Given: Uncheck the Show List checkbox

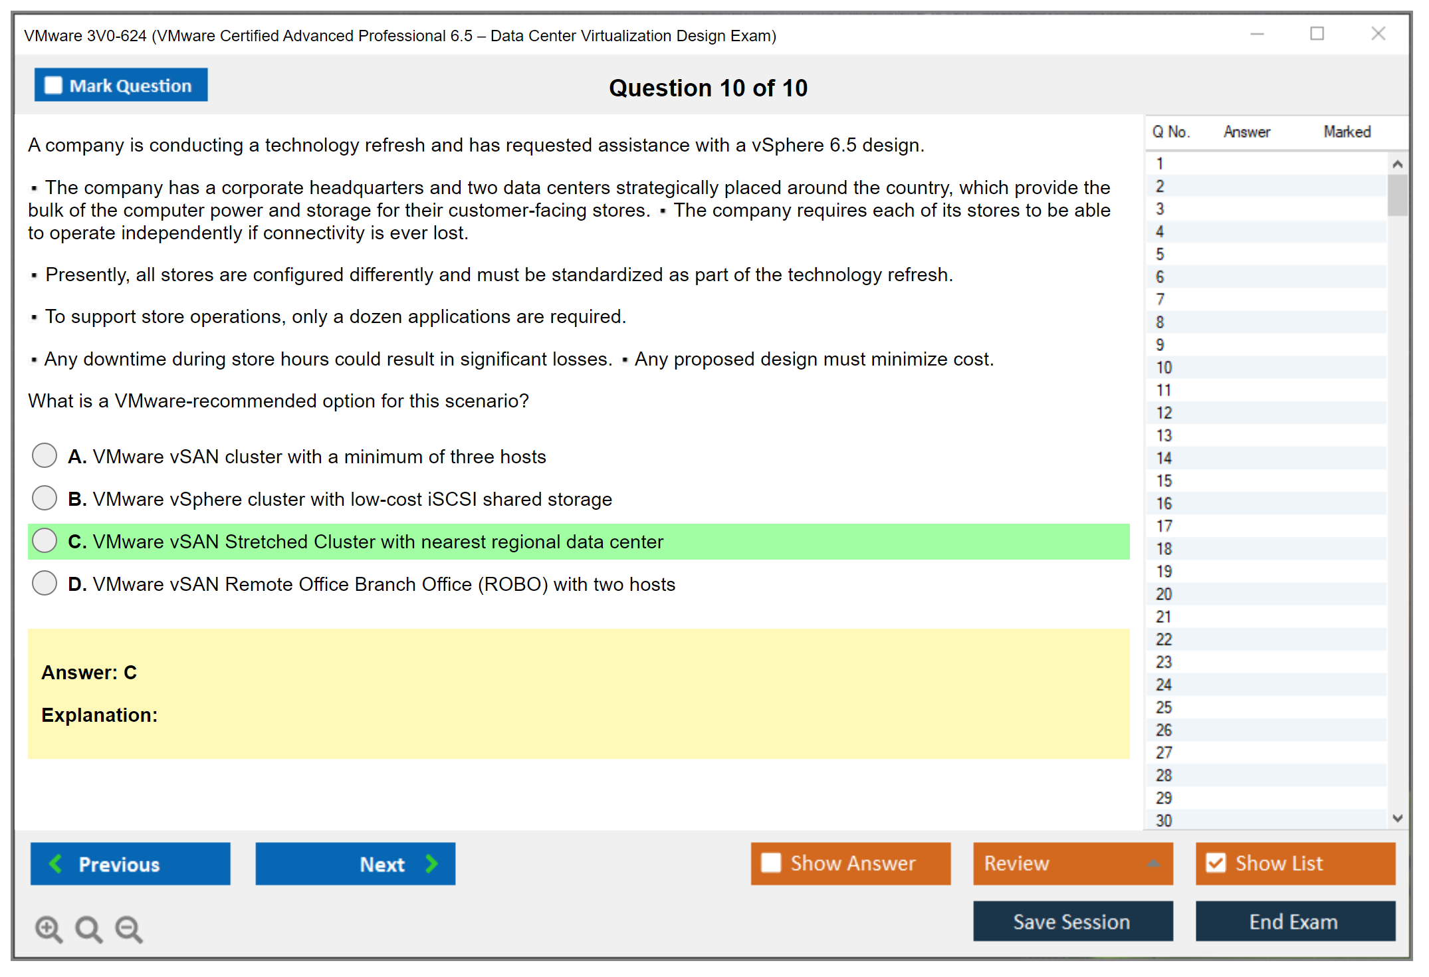Looking at the screenshot, I should coord(1216,863).
